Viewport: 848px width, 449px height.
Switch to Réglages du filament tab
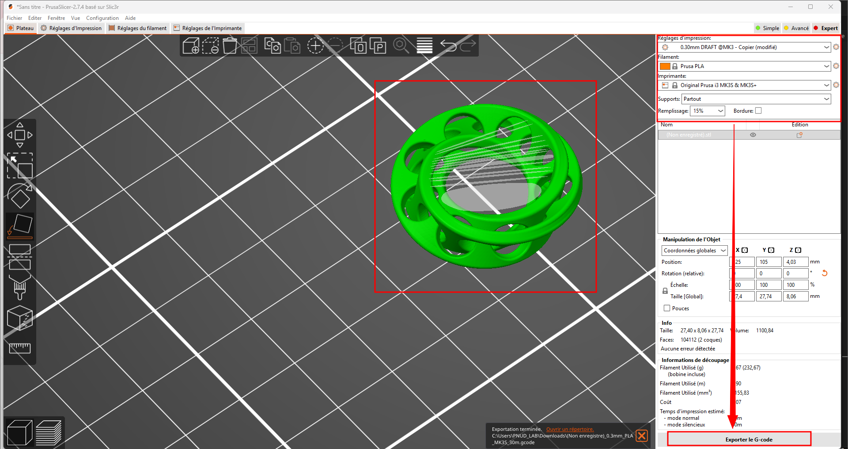point(138,28)
